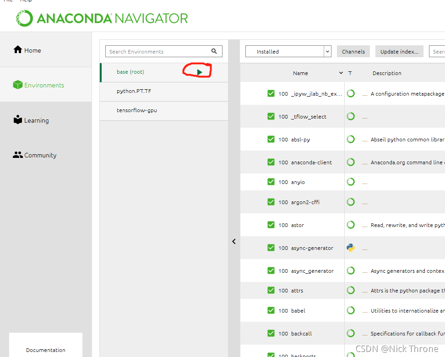This screenshot has width=445, height=357.
Task: Click the babel description text
Action: (407, 311)
